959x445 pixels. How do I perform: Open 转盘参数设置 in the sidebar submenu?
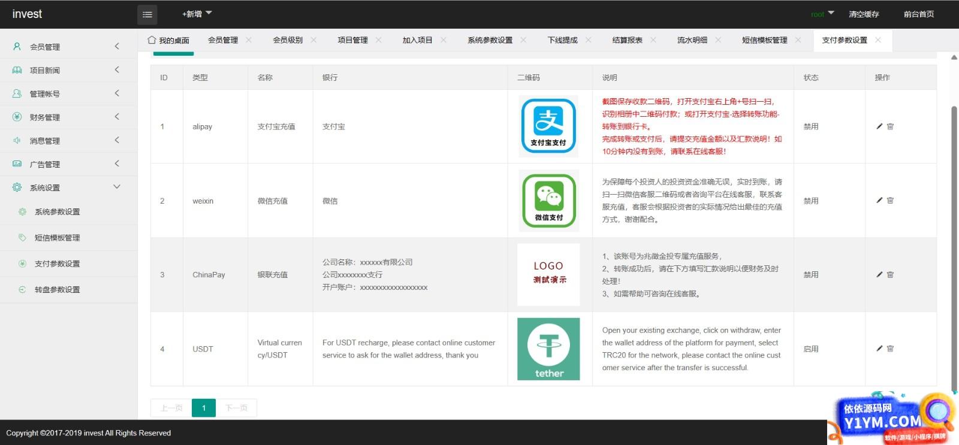[57, 289]
